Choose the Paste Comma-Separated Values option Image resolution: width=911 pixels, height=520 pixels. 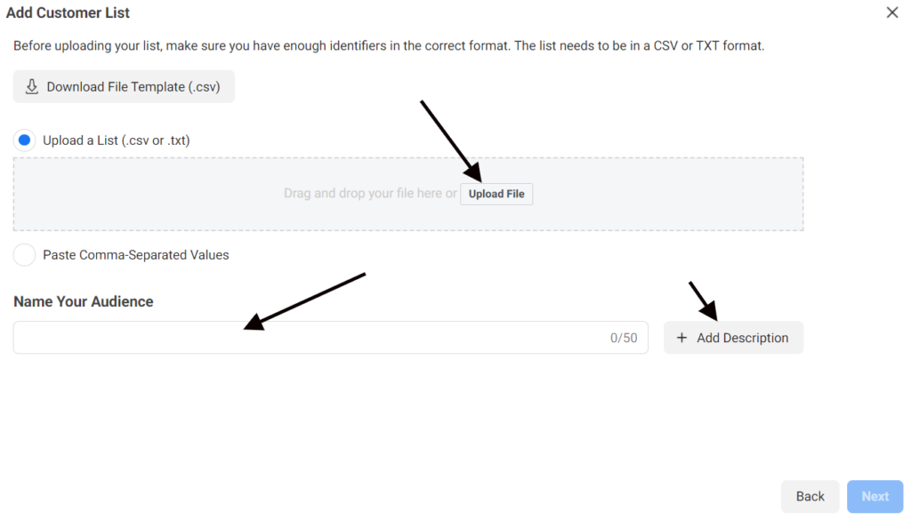[24, 254]
